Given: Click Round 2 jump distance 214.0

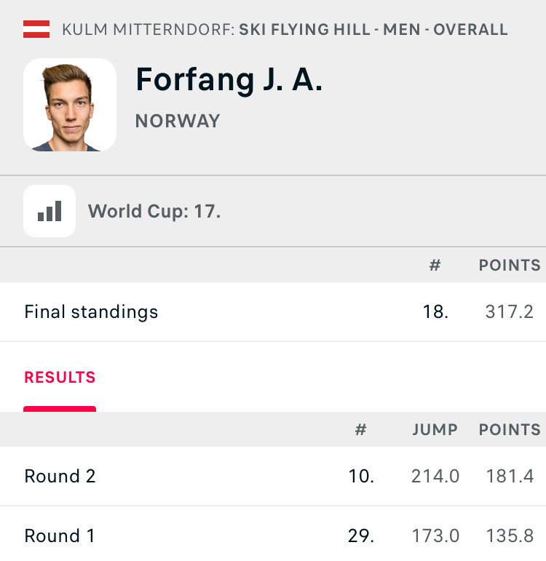Looking at the screenshot, I should click(435, 476).
